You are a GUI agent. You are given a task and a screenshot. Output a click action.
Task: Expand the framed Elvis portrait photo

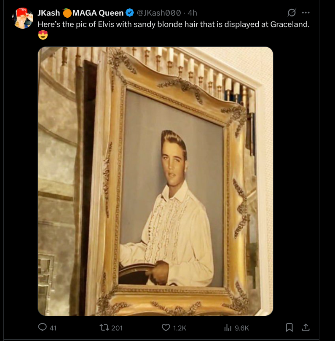(155, 181)
